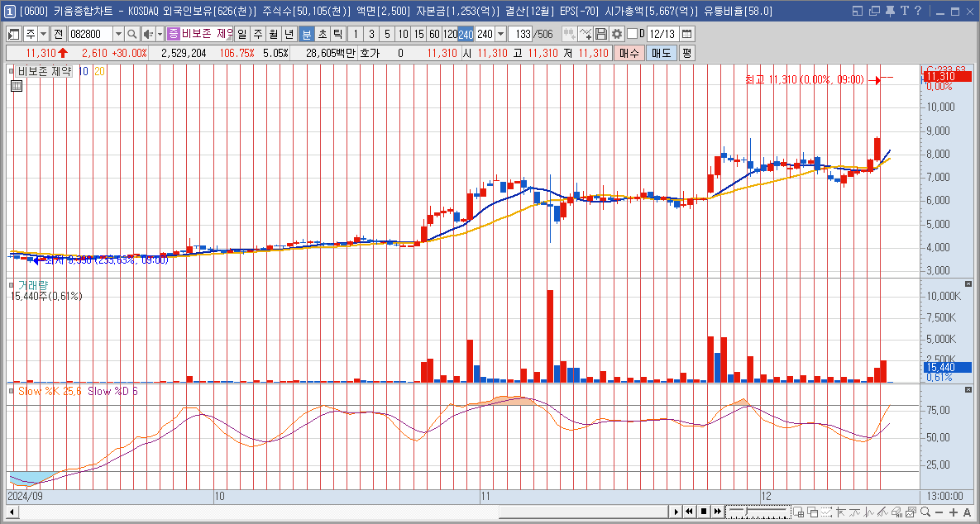Enlarge the chart with the plus icon
980x524 pixels.
pyautogui.click(x=954, y=512)
